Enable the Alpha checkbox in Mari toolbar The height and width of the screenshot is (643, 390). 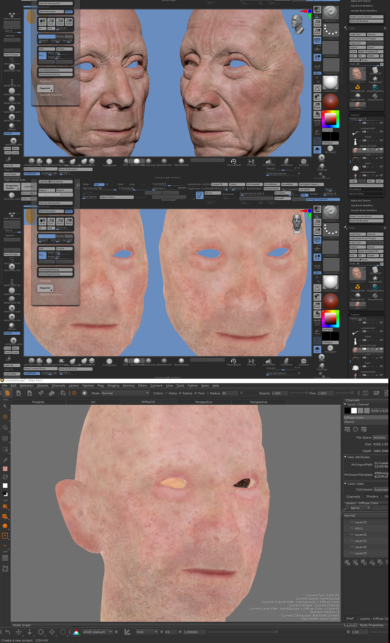tap(166, 393)
